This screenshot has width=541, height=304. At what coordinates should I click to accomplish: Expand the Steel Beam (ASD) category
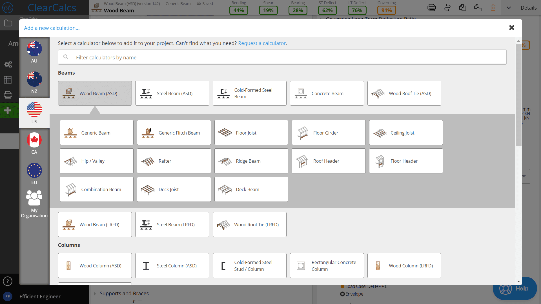(172, 93)
